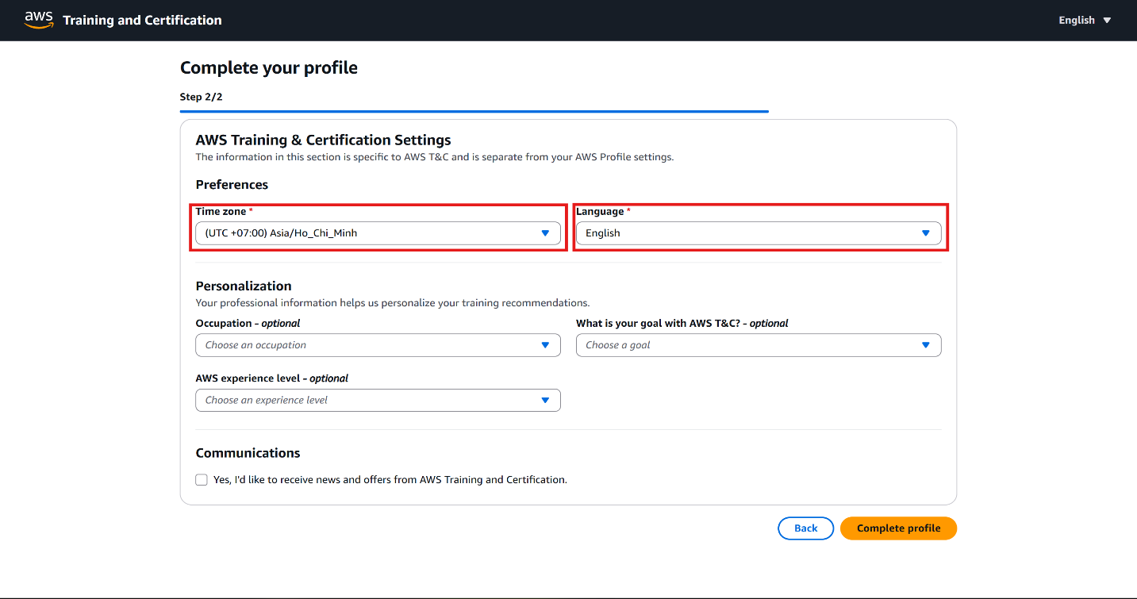Click the AWS Profile settings description sentence
This screenshot has height=599, width=1137.
[435, 157]
